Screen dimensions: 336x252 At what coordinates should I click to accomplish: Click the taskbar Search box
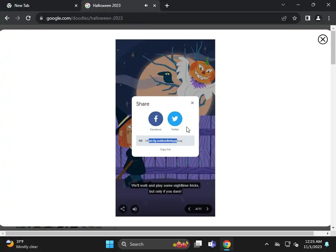(x=154, y=244)
